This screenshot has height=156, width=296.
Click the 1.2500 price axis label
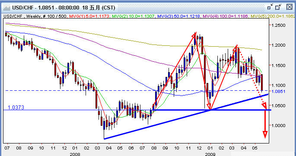[278, 25]
